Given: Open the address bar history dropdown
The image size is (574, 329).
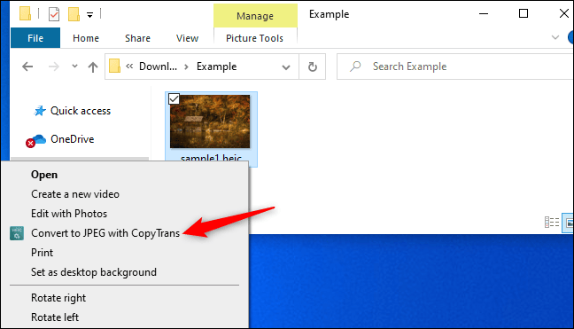Looking at the screenshot, I should (286, 67).
